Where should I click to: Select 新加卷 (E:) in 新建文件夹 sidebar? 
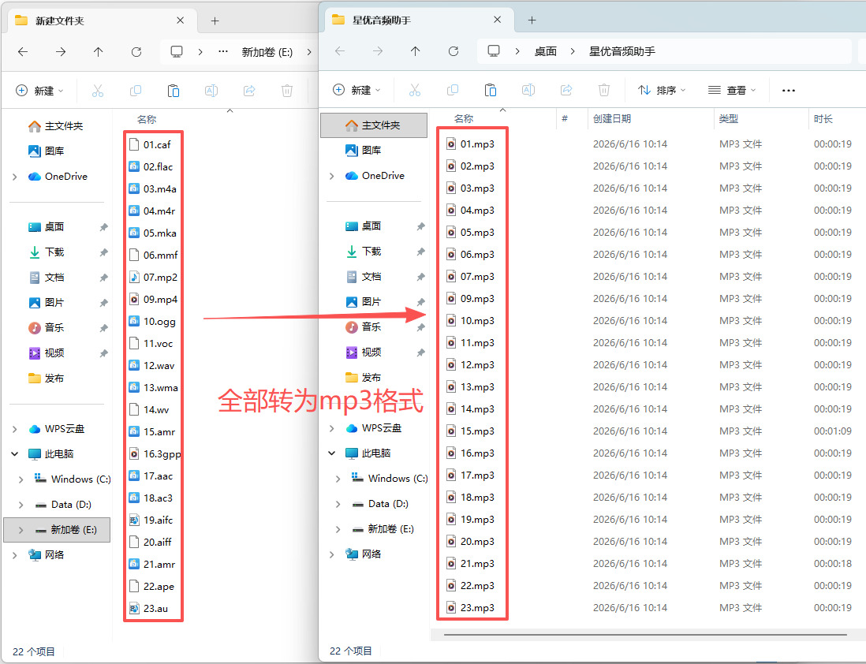tap(57, 530)
